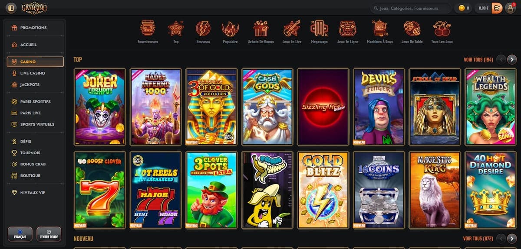Open Jeux De Table dice icon
This screenshot has width=521, height=249.
[x=412, y=29]
